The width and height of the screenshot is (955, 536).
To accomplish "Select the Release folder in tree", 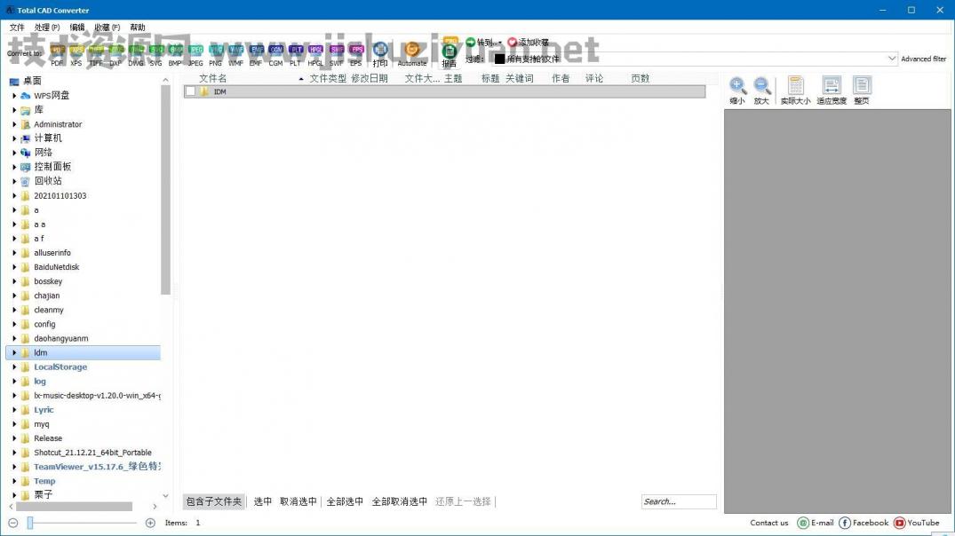I will pyautogui.click(x=48, y=438).
